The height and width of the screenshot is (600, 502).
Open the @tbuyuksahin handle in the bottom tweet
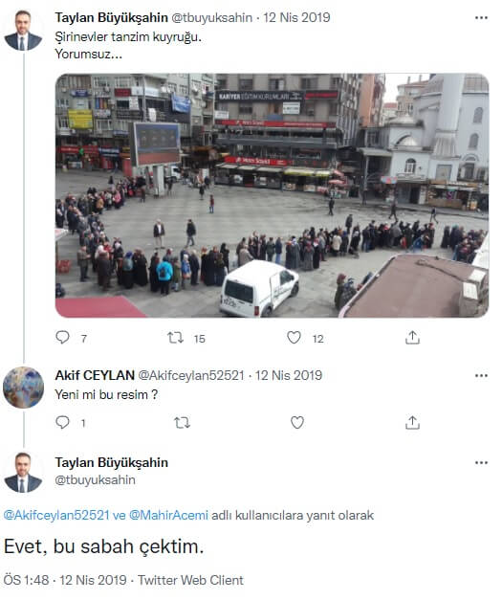click(95, 479)
